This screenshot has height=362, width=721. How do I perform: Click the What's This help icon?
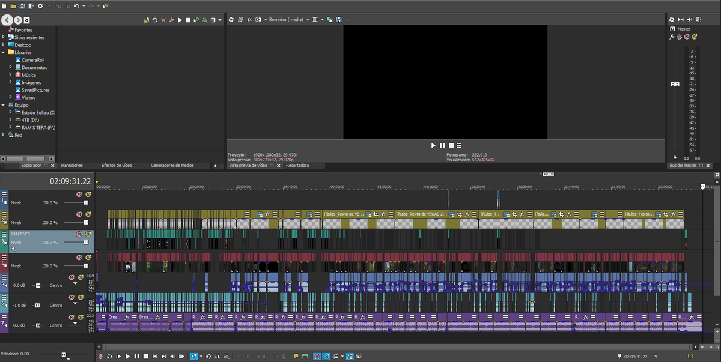106,6
